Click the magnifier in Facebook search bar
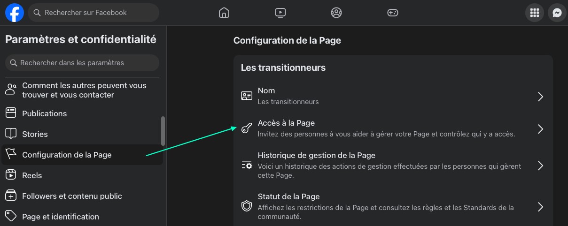The width and height of the screenshot is (568, 226). pyautogui.click(x=37, y=13)
